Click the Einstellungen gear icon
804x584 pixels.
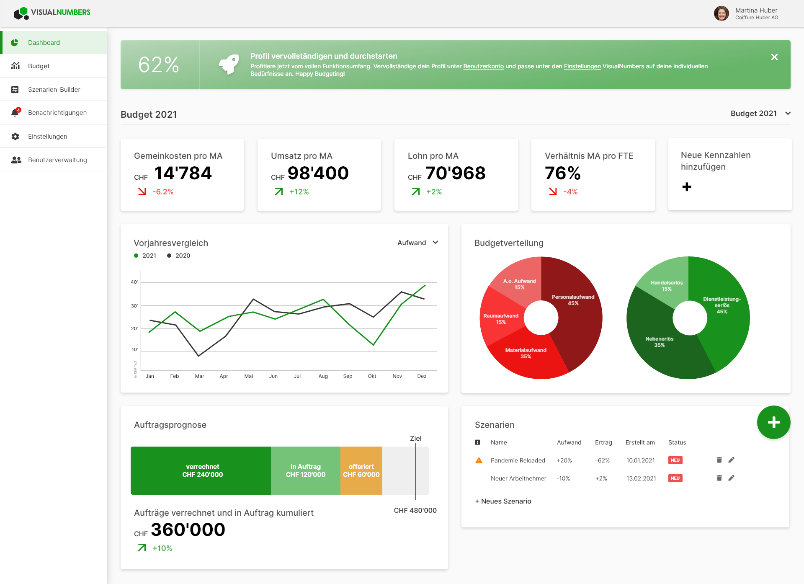coord(15,136)
